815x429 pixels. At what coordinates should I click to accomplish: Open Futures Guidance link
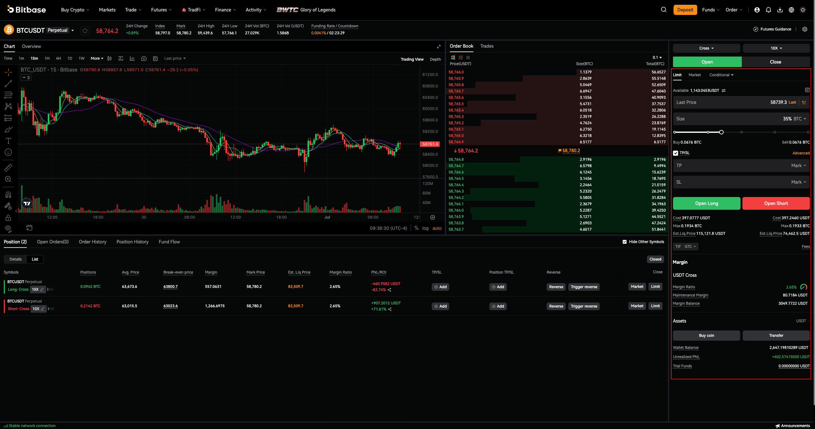[x=772, y=29]
